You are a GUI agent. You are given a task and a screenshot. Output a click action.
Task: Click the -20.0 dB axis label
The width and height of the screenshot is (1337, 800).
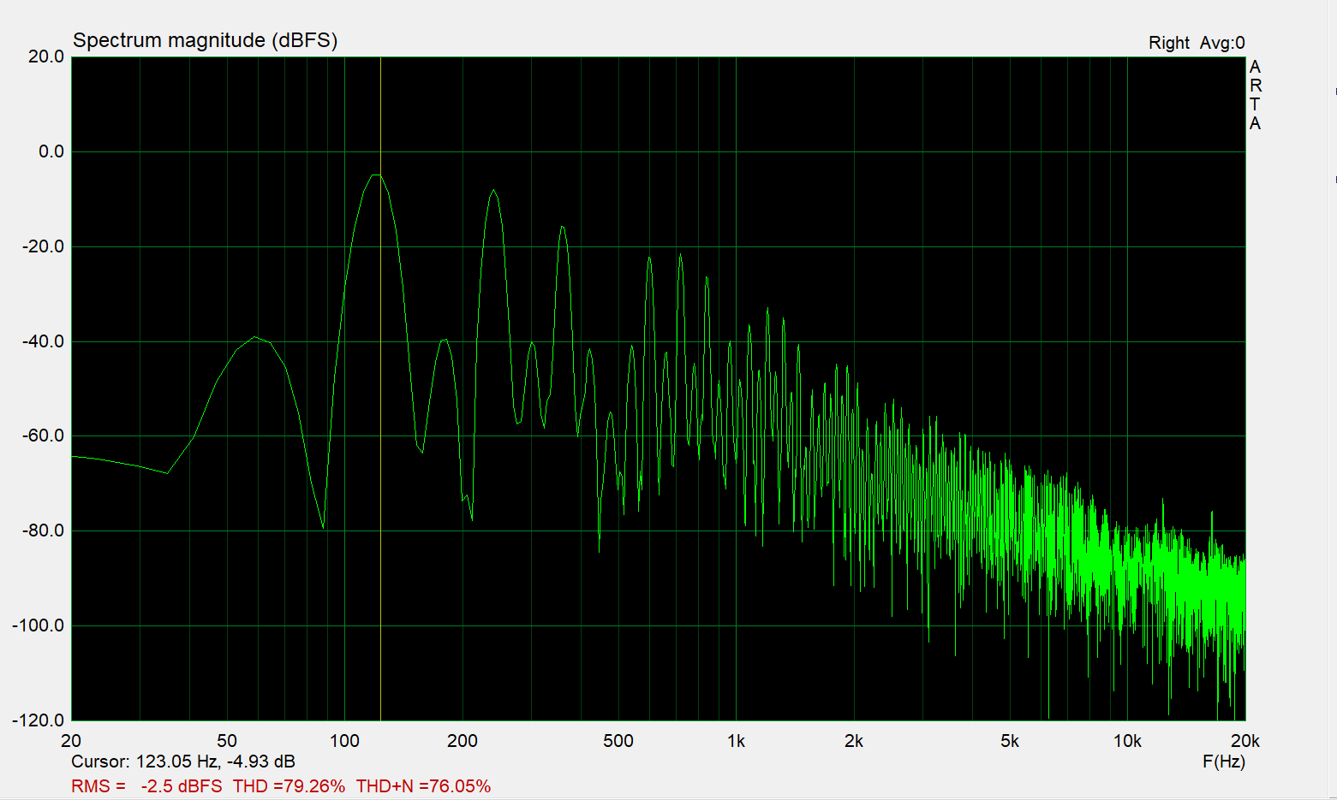click(43, 246)
